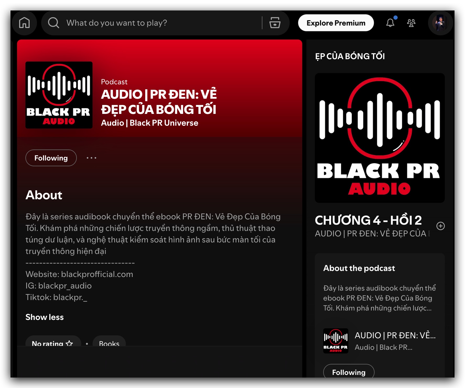Type in 'What do you want to play?' field

click(157, 23)
